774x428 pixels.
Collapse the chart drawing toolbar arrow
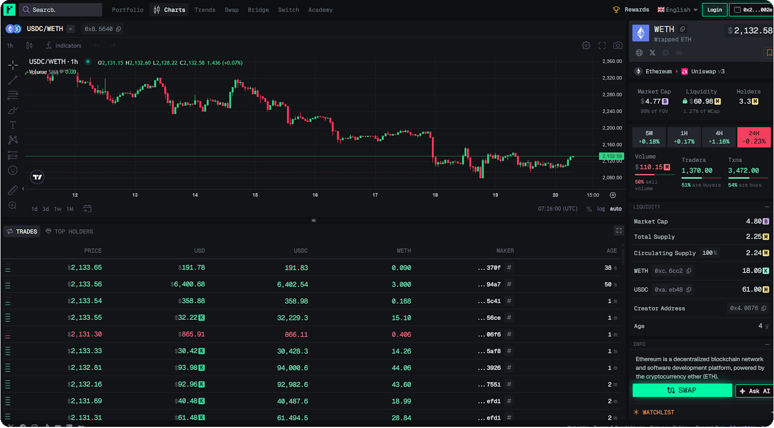(x=23, y=189)
